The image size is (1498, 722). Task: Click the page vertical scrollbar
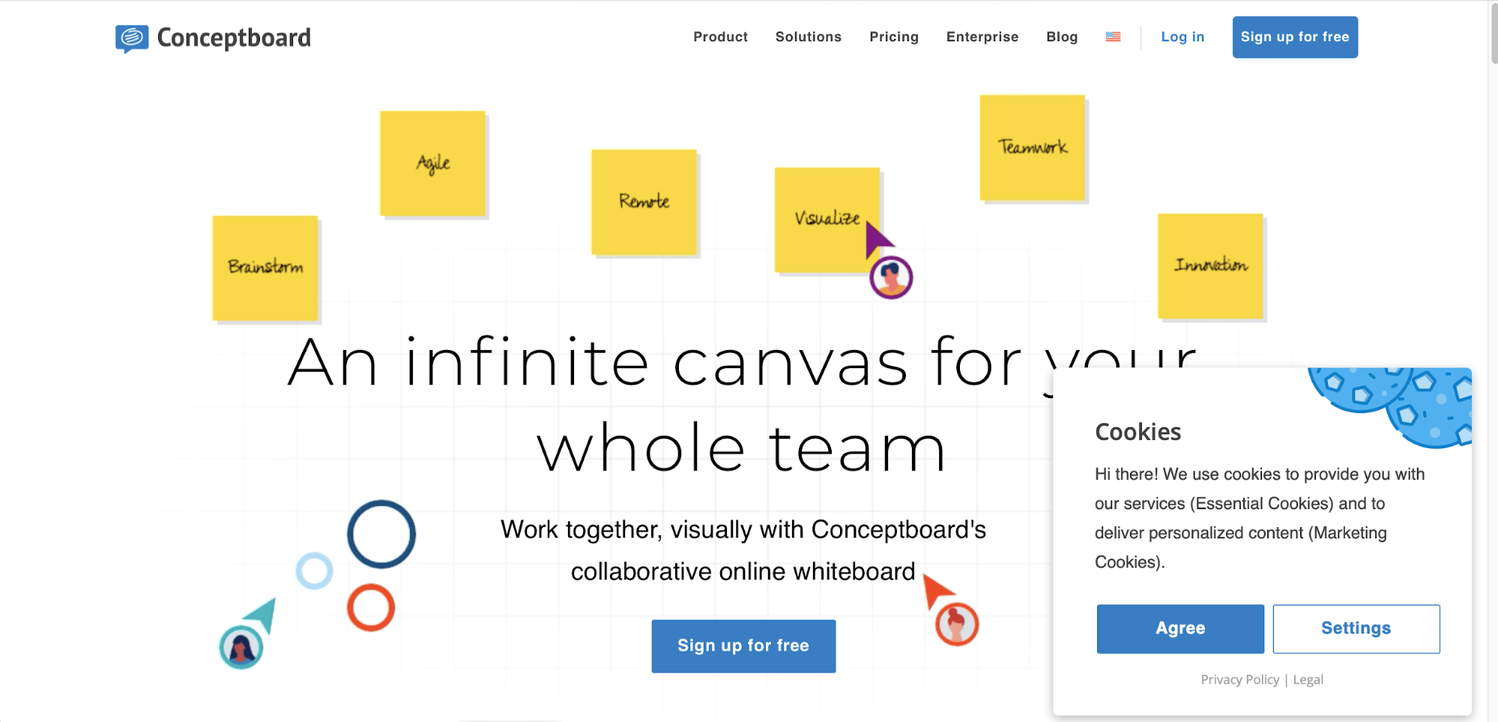point(1493,34)
